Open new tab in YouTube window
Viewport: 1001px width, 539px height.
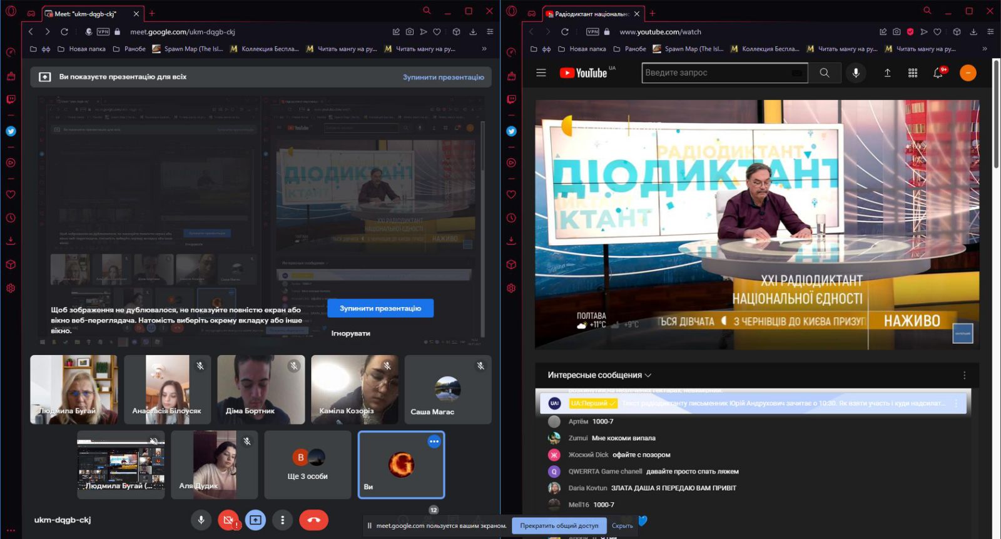pyautogui.click(x=652, y=13)
